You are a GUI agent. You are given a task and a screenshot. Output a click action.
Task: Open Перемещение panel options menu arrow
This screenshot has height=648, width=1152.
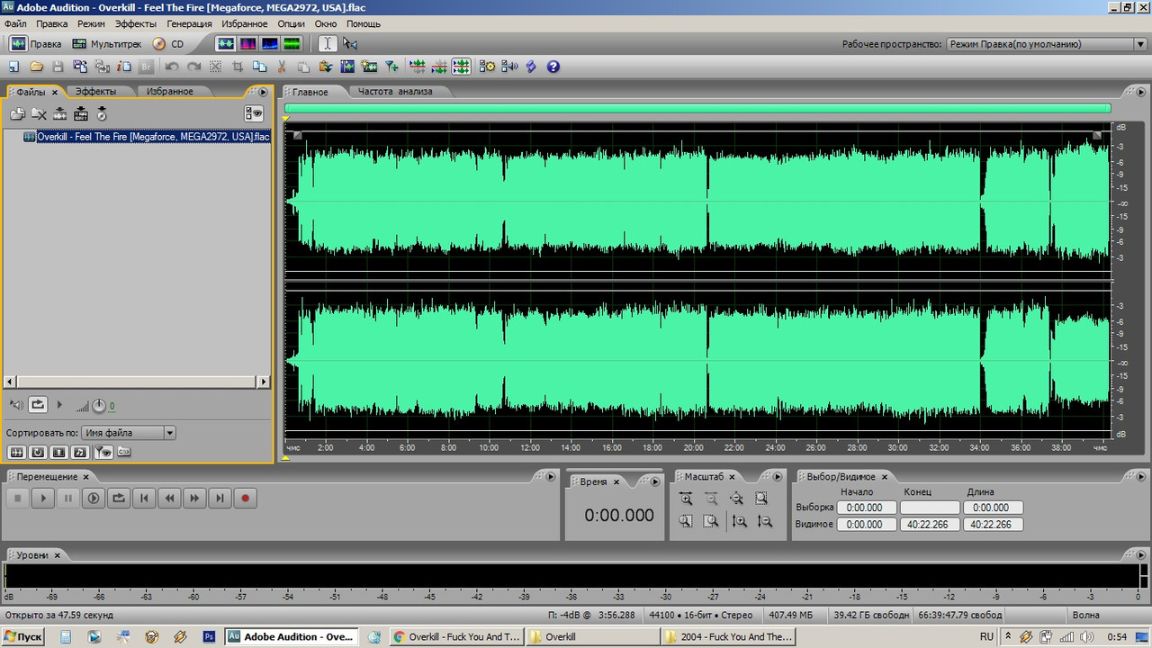click(550, 476)
